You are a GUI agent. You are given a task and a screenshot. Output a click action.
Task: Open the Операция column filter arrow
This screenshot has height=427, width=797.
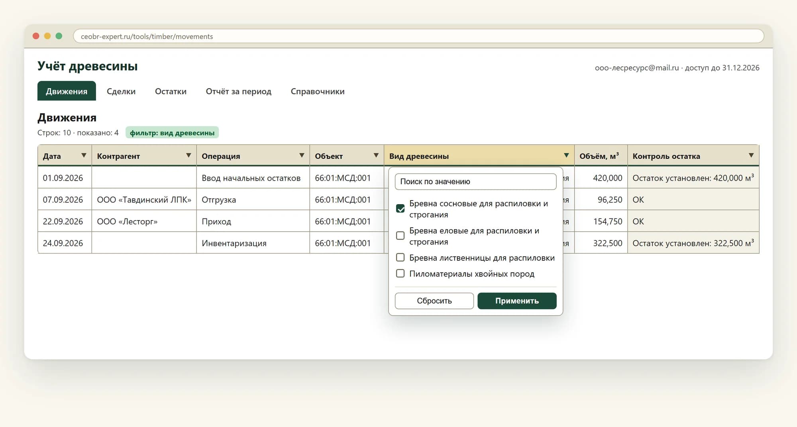302,155
